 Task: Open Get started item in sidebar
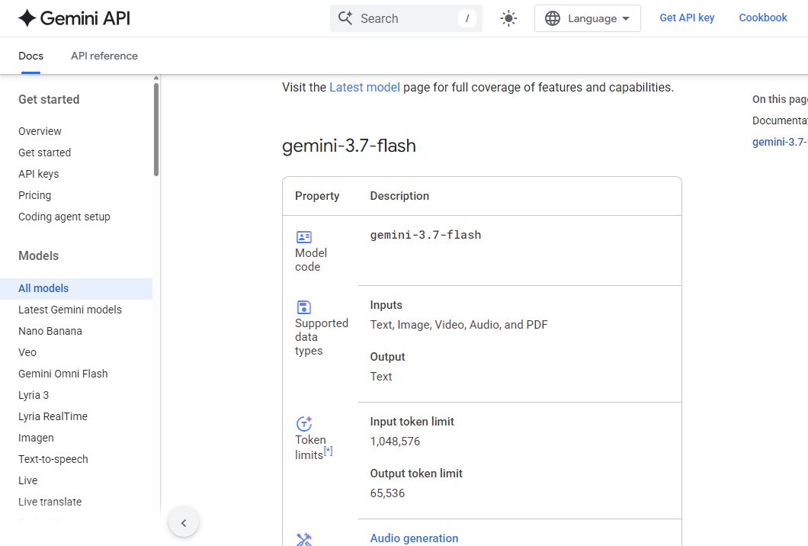pos(44,153)
